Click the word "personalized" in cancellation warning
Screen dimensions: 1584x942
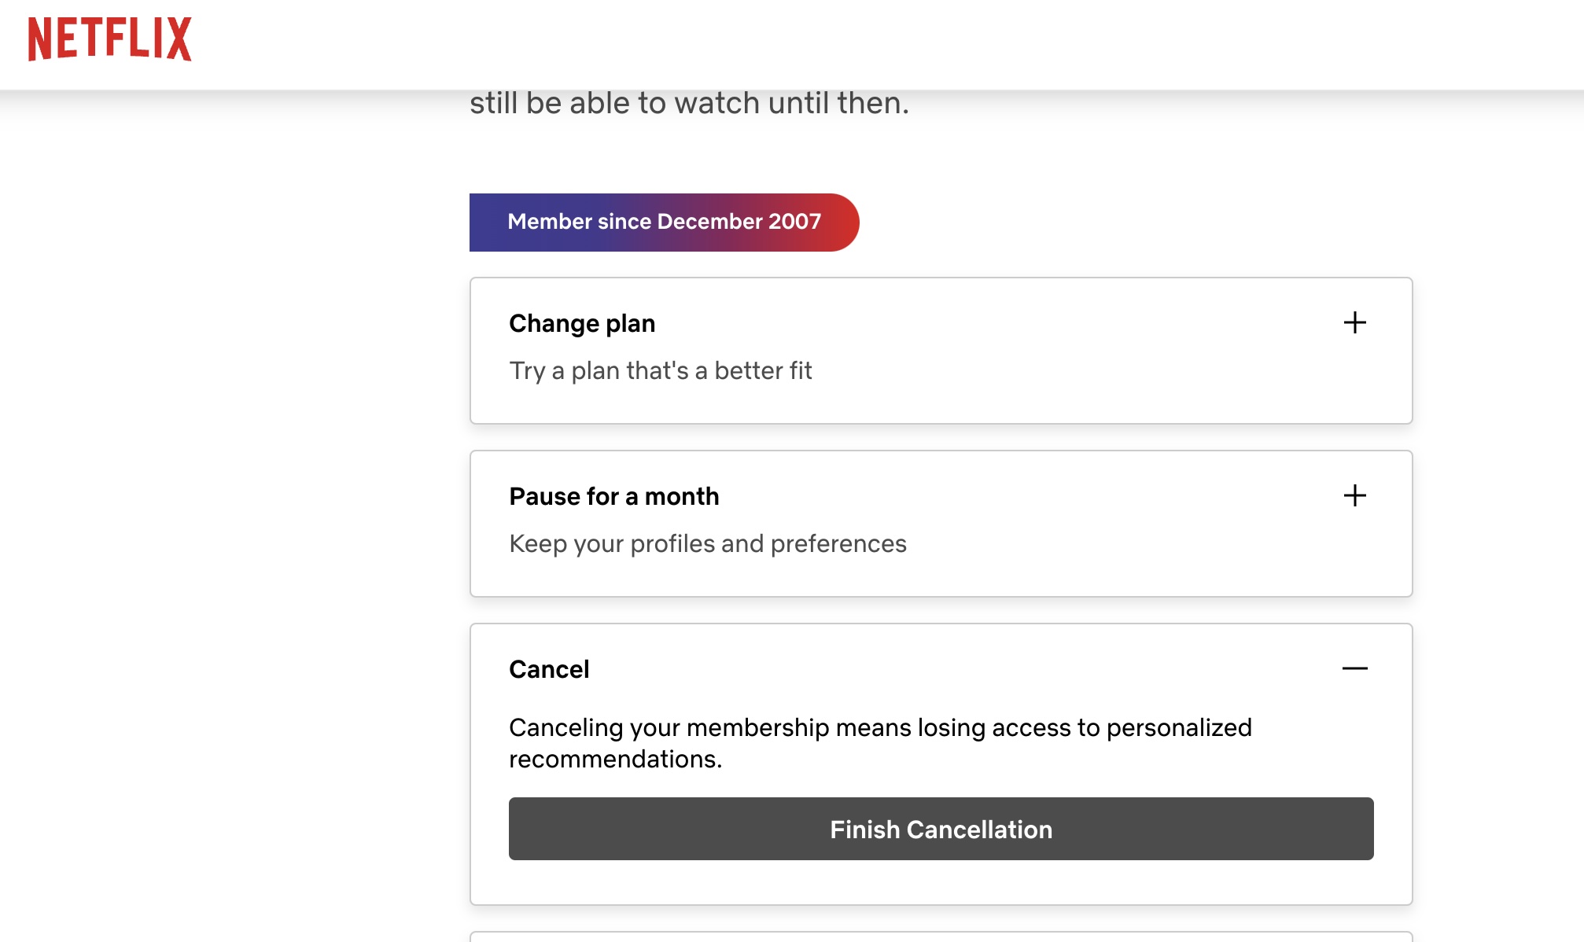coord(1178,727)
